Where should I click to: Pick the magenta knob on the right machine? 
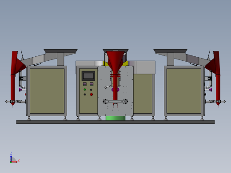211,90
